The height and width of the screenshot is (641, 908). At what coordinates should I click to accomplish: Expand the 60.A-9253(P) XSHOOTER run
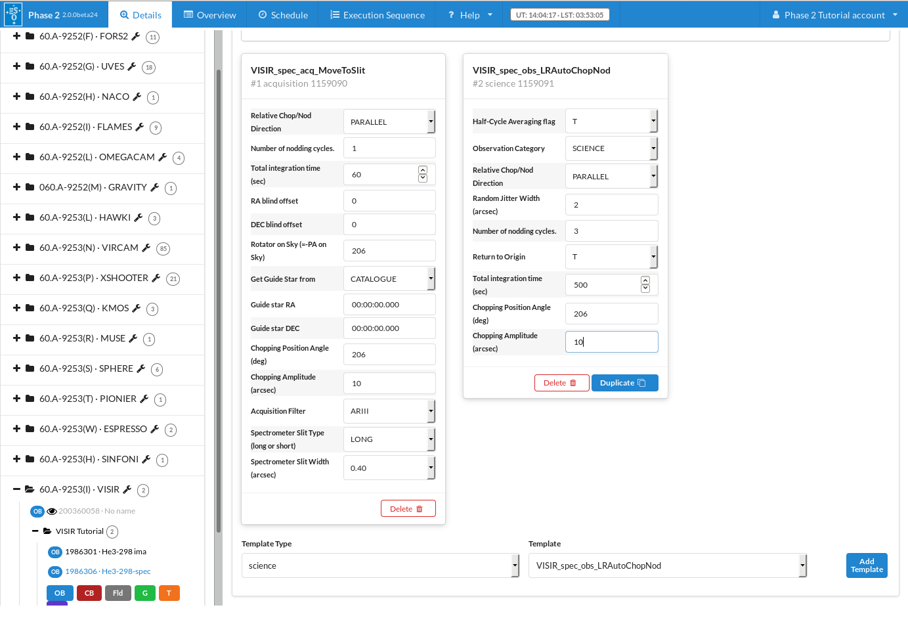click(17, 278)
